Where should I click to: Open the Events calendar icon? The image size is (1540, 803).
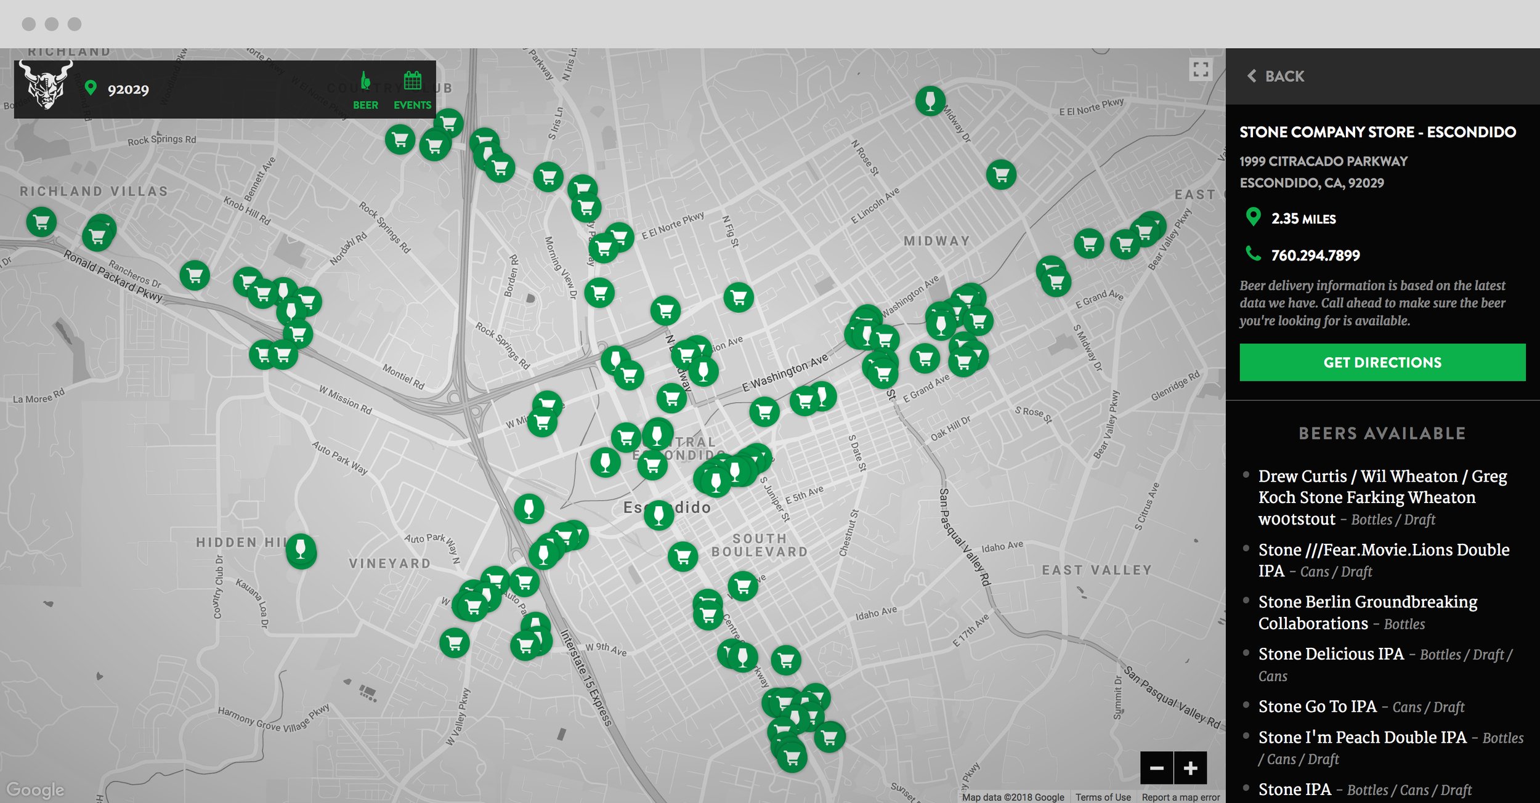pyautogui.click(x=412, y=90)
